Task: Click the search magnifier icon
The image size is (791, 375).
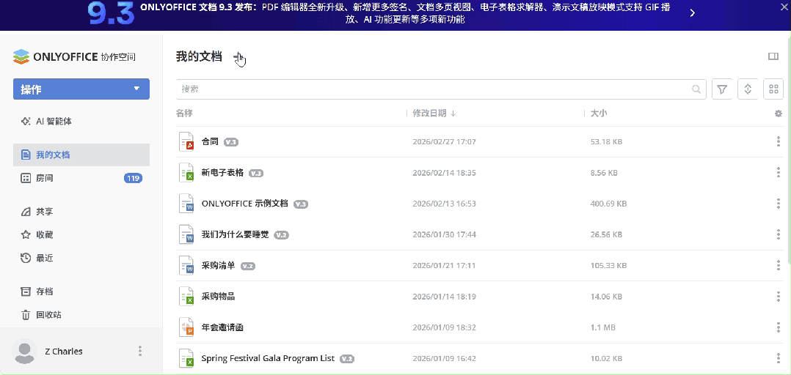Action: tap(696, 89)
